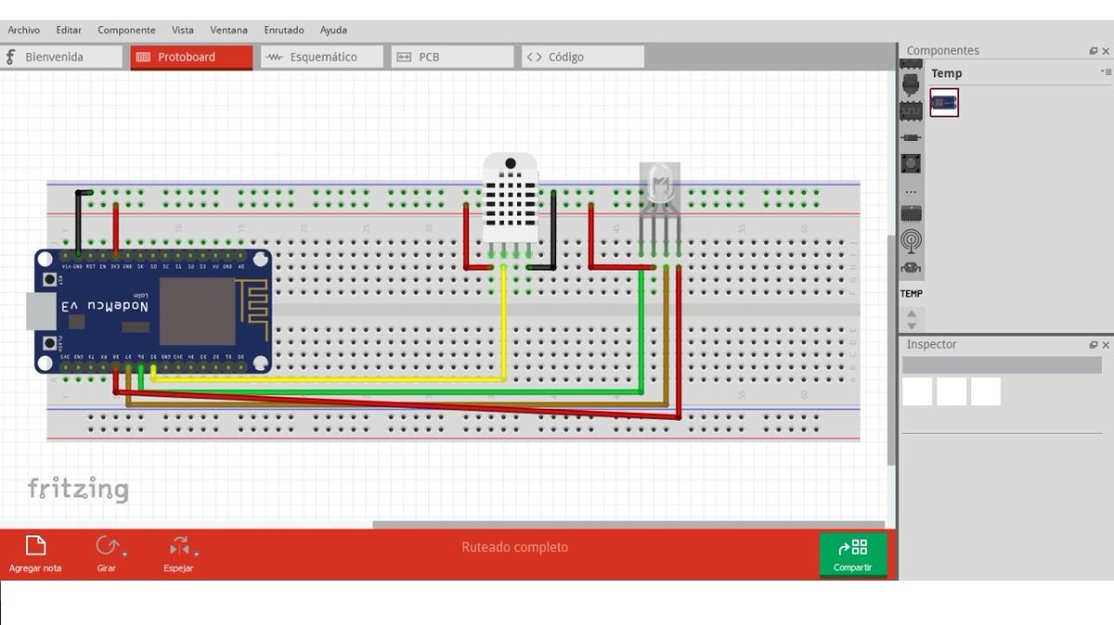The width and height of the screenshot is (1114, 625).
Task: Open the Código tab
Action: click(x=582, y=57)
